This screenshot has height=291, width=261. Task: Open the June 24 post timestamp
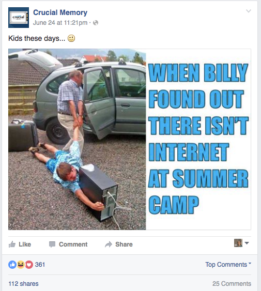[x=60, y=23]
